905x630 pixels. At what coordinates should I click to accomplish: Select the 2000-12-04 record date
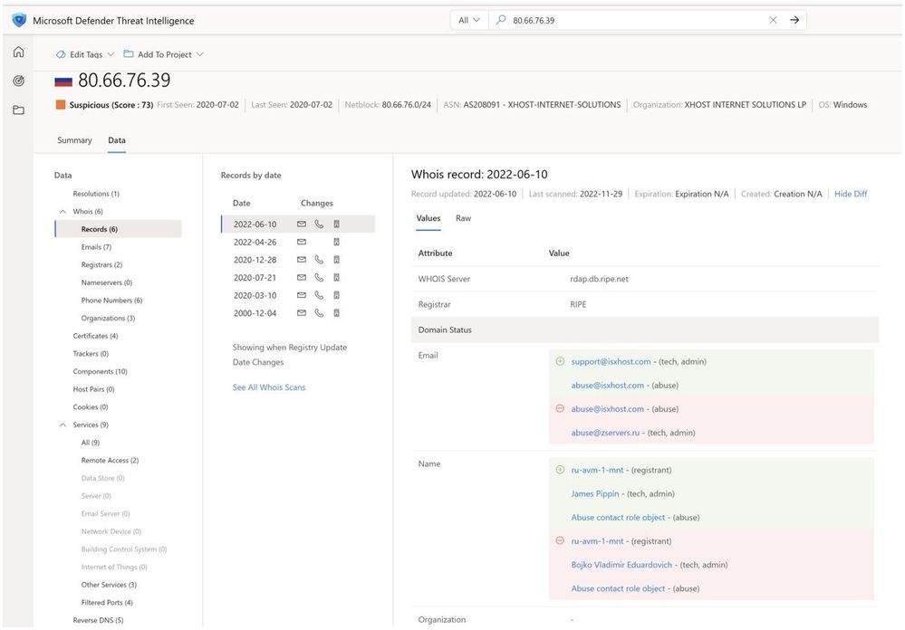[x=255, y=313]
